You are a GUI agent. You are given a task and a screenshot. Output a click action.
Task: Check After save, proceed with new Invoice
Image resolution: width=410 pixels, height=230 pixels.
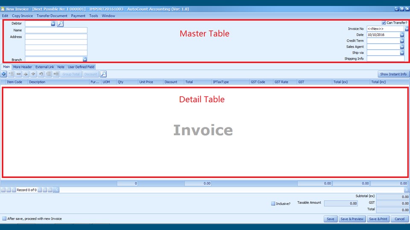(x=4, y=218)
